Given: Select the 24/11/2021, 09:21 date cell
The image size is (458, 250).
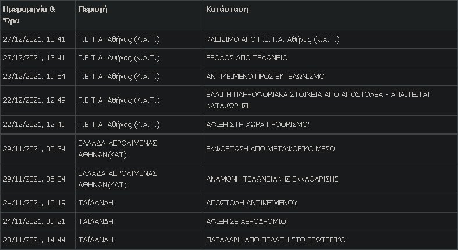Looking at the screenshot, I should pos(34,222).
